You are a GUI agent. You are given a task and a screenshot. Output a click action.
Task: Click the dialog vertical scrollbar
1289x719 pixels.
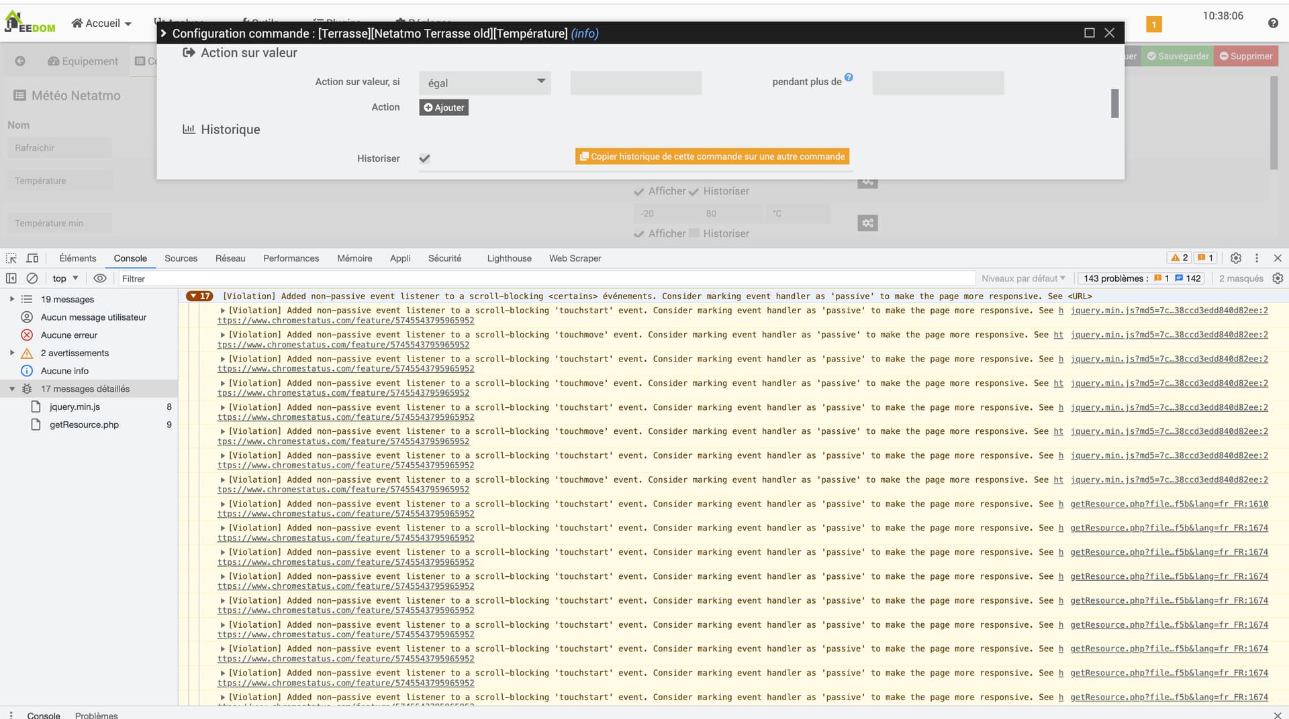pyautogui.click(x=1114, y=103)
